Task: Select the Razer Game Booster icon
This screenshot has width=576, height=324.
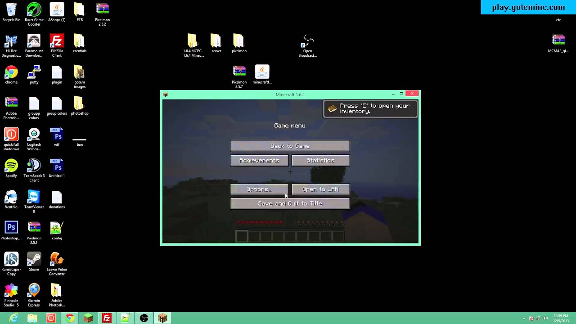Action: 34,14
